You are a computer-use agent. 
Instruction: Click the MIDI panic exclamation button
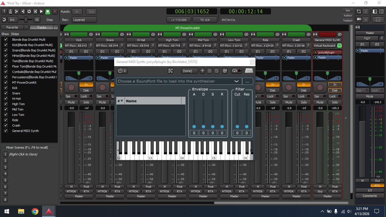pos(4,12)
